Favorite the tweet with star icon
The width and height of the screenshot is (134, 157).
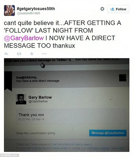32,54
